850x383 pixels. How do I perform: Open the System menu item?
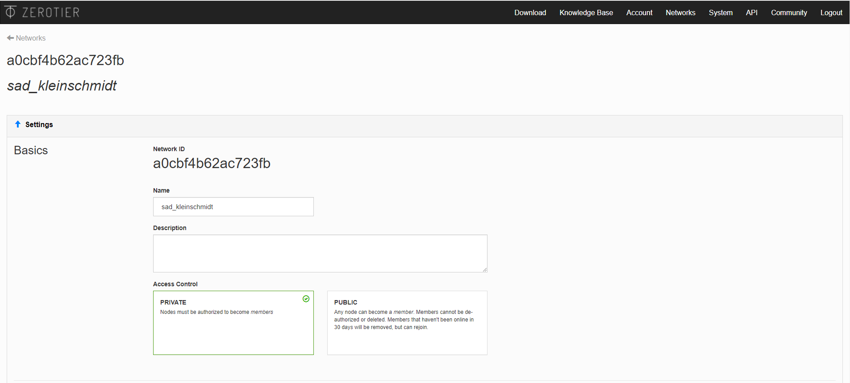click(721, 12)
